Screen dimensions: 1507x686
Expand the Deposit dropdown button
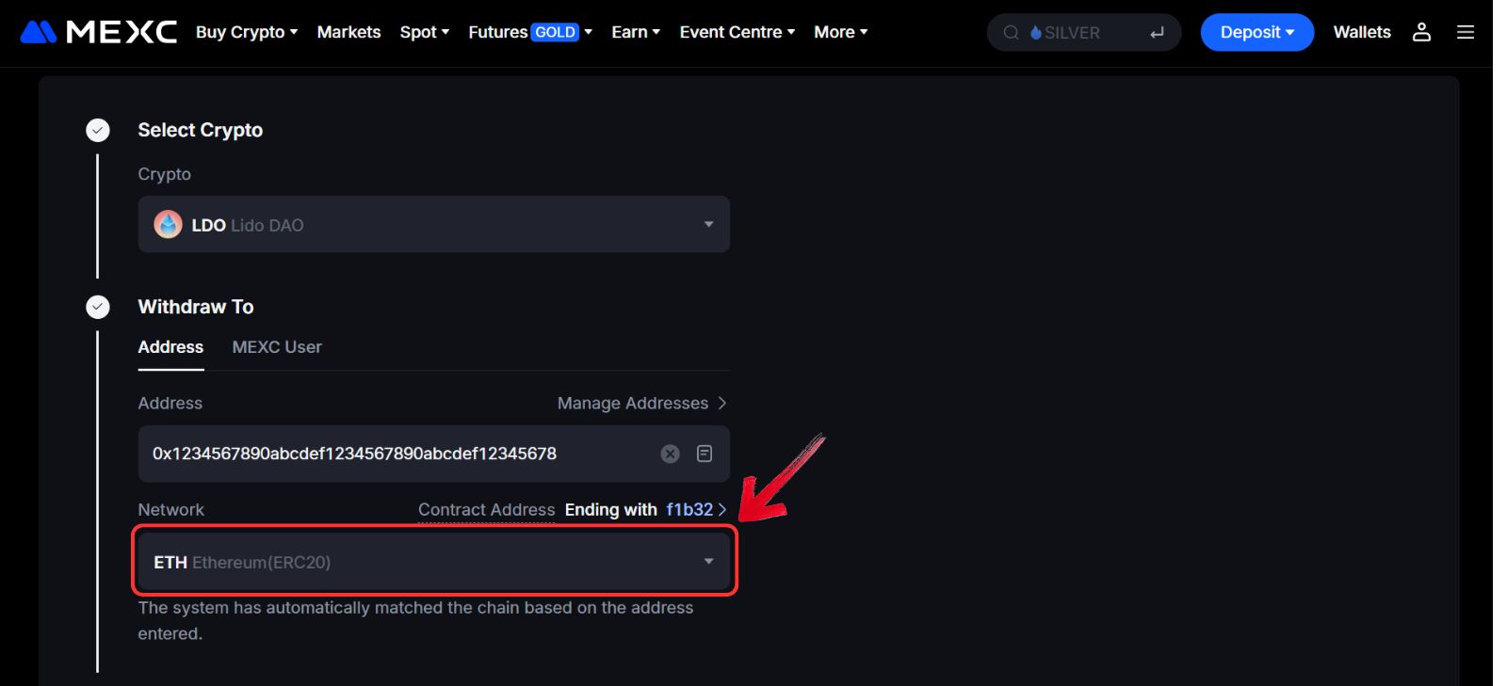pos(1256,32)
